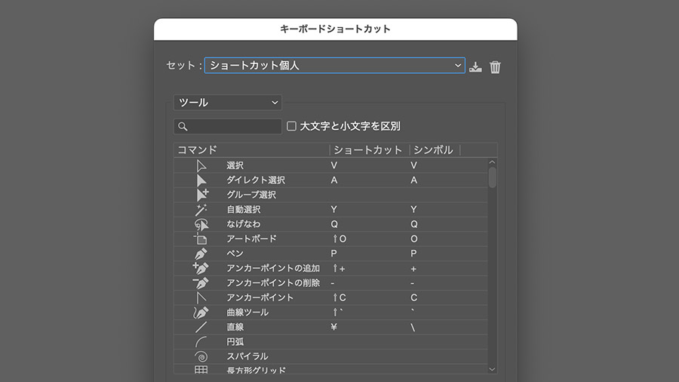This screenshot has width=679, height=382.
Task: Click the Lasso tool icon
Action: 201,224
